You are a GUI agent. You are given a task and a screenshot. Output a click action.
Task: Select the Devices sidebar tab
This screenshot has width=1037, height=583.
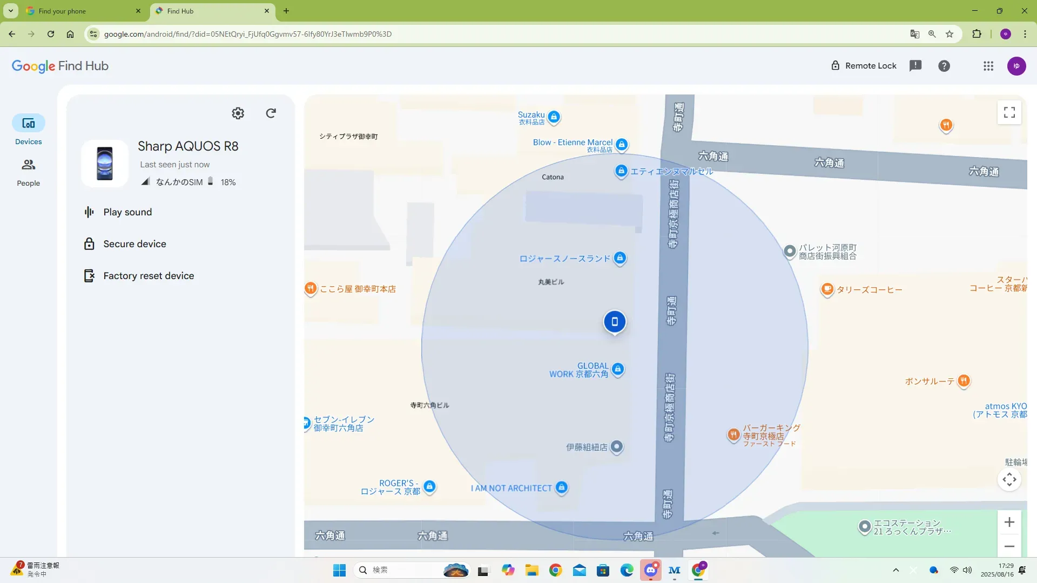point(28,130)
